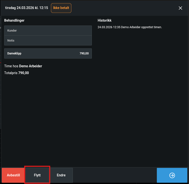Click the Ikke betalt status badge
Viewport: 189px width, 184px height.
[x=61, y=8]
